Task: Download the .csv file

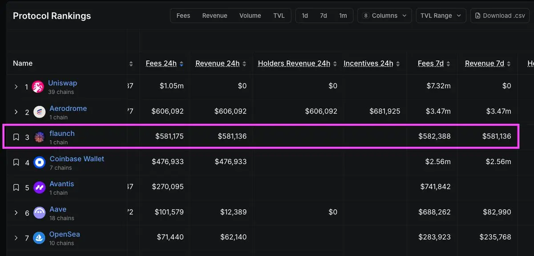Action: (x=500, y=16)
